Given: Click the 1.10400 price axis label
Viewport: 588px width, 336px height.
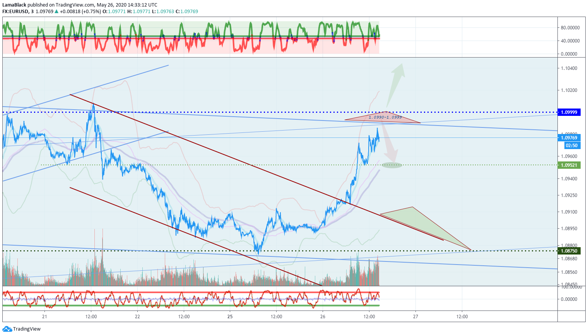Looking at the screenshot, I should click(569, 68).
